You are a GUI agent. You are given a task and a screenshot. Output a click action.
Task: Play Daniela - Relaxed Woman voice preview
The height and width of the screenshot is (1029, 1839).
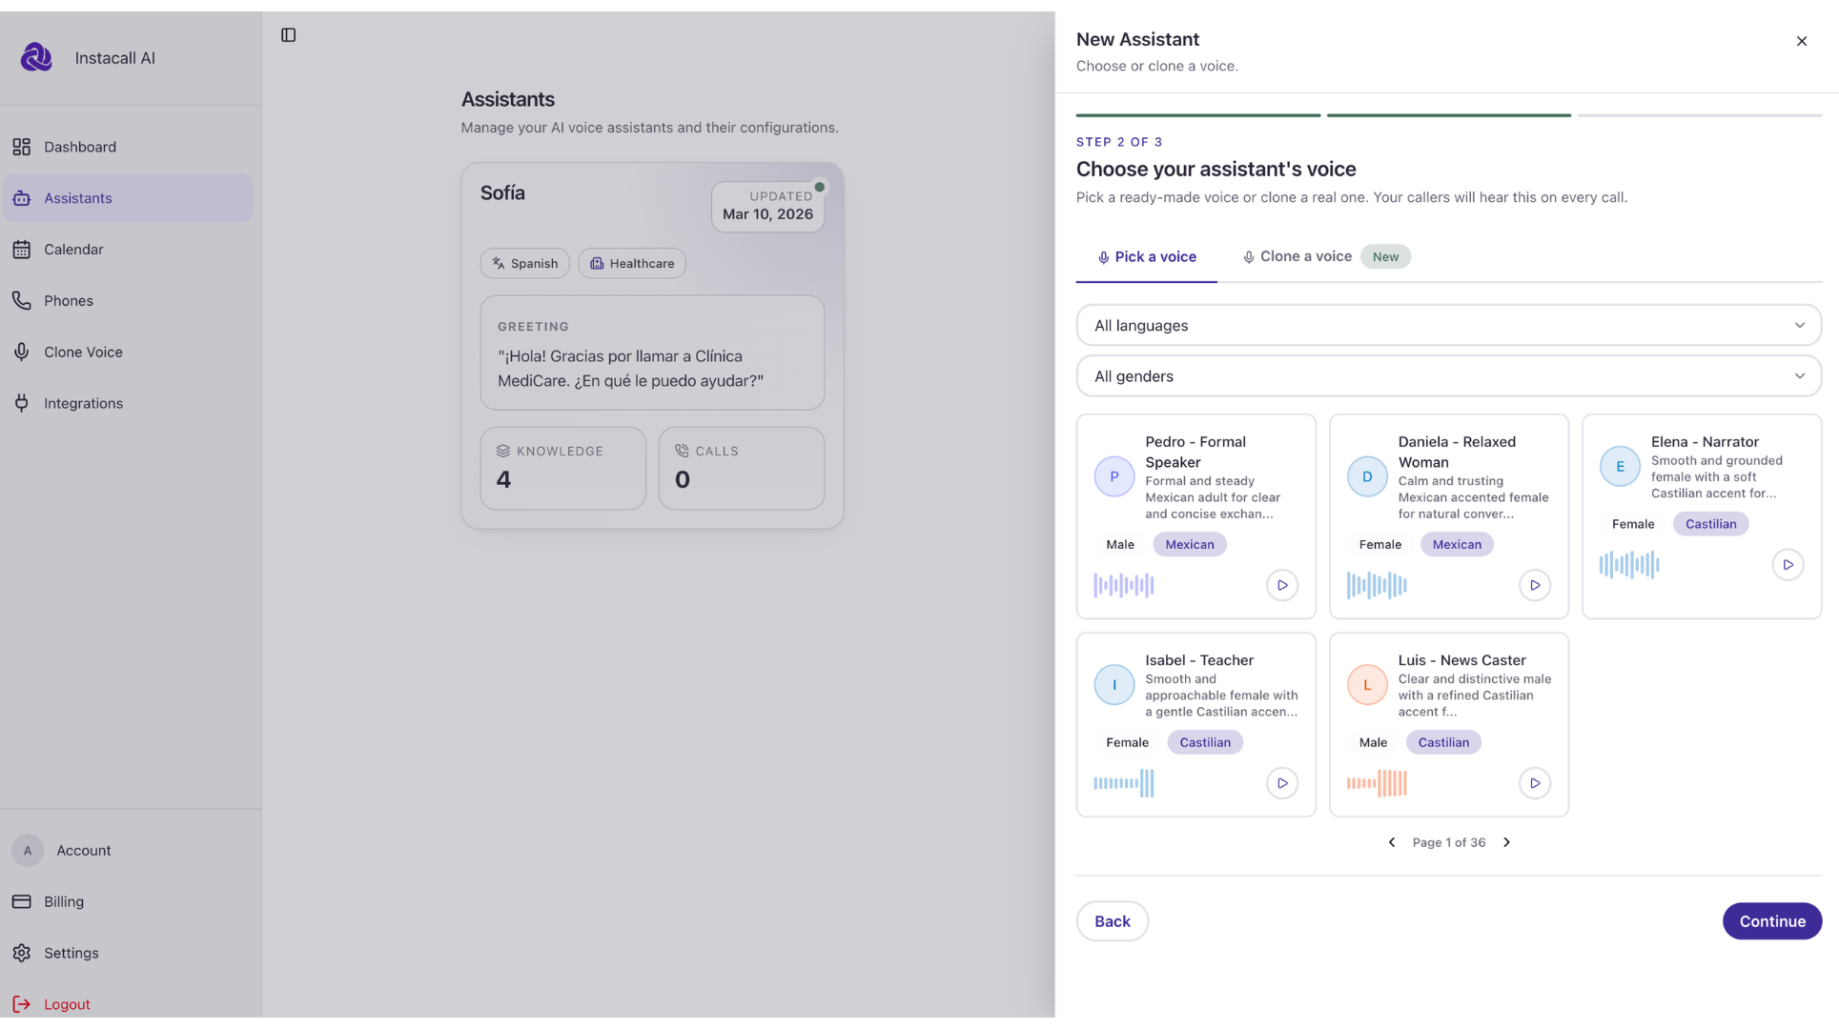[1534, 585]
